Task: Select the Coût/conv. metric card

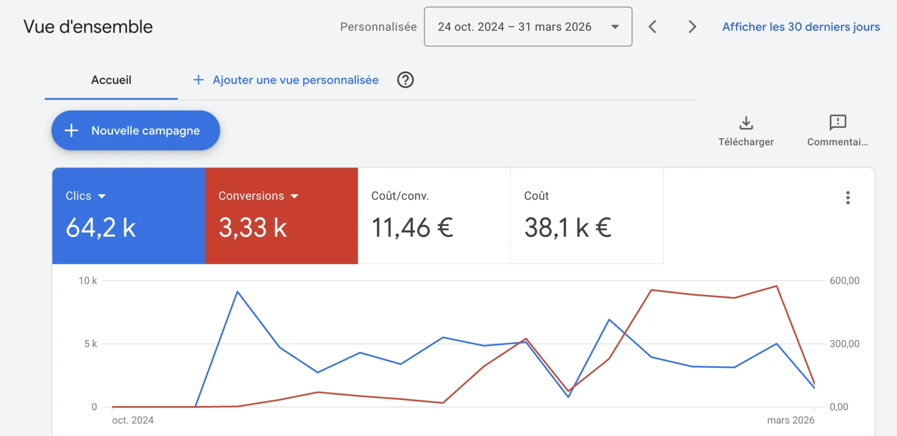Action: (x=434, y=216)
